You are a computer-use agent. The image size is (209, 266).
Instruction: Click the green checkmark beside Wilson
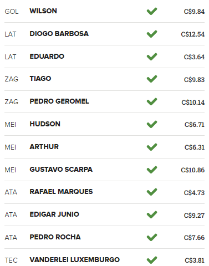click(152, 11)
